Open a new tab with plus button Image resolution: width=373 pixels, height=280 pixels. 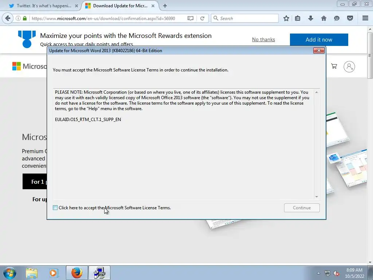tap(165, 6)
